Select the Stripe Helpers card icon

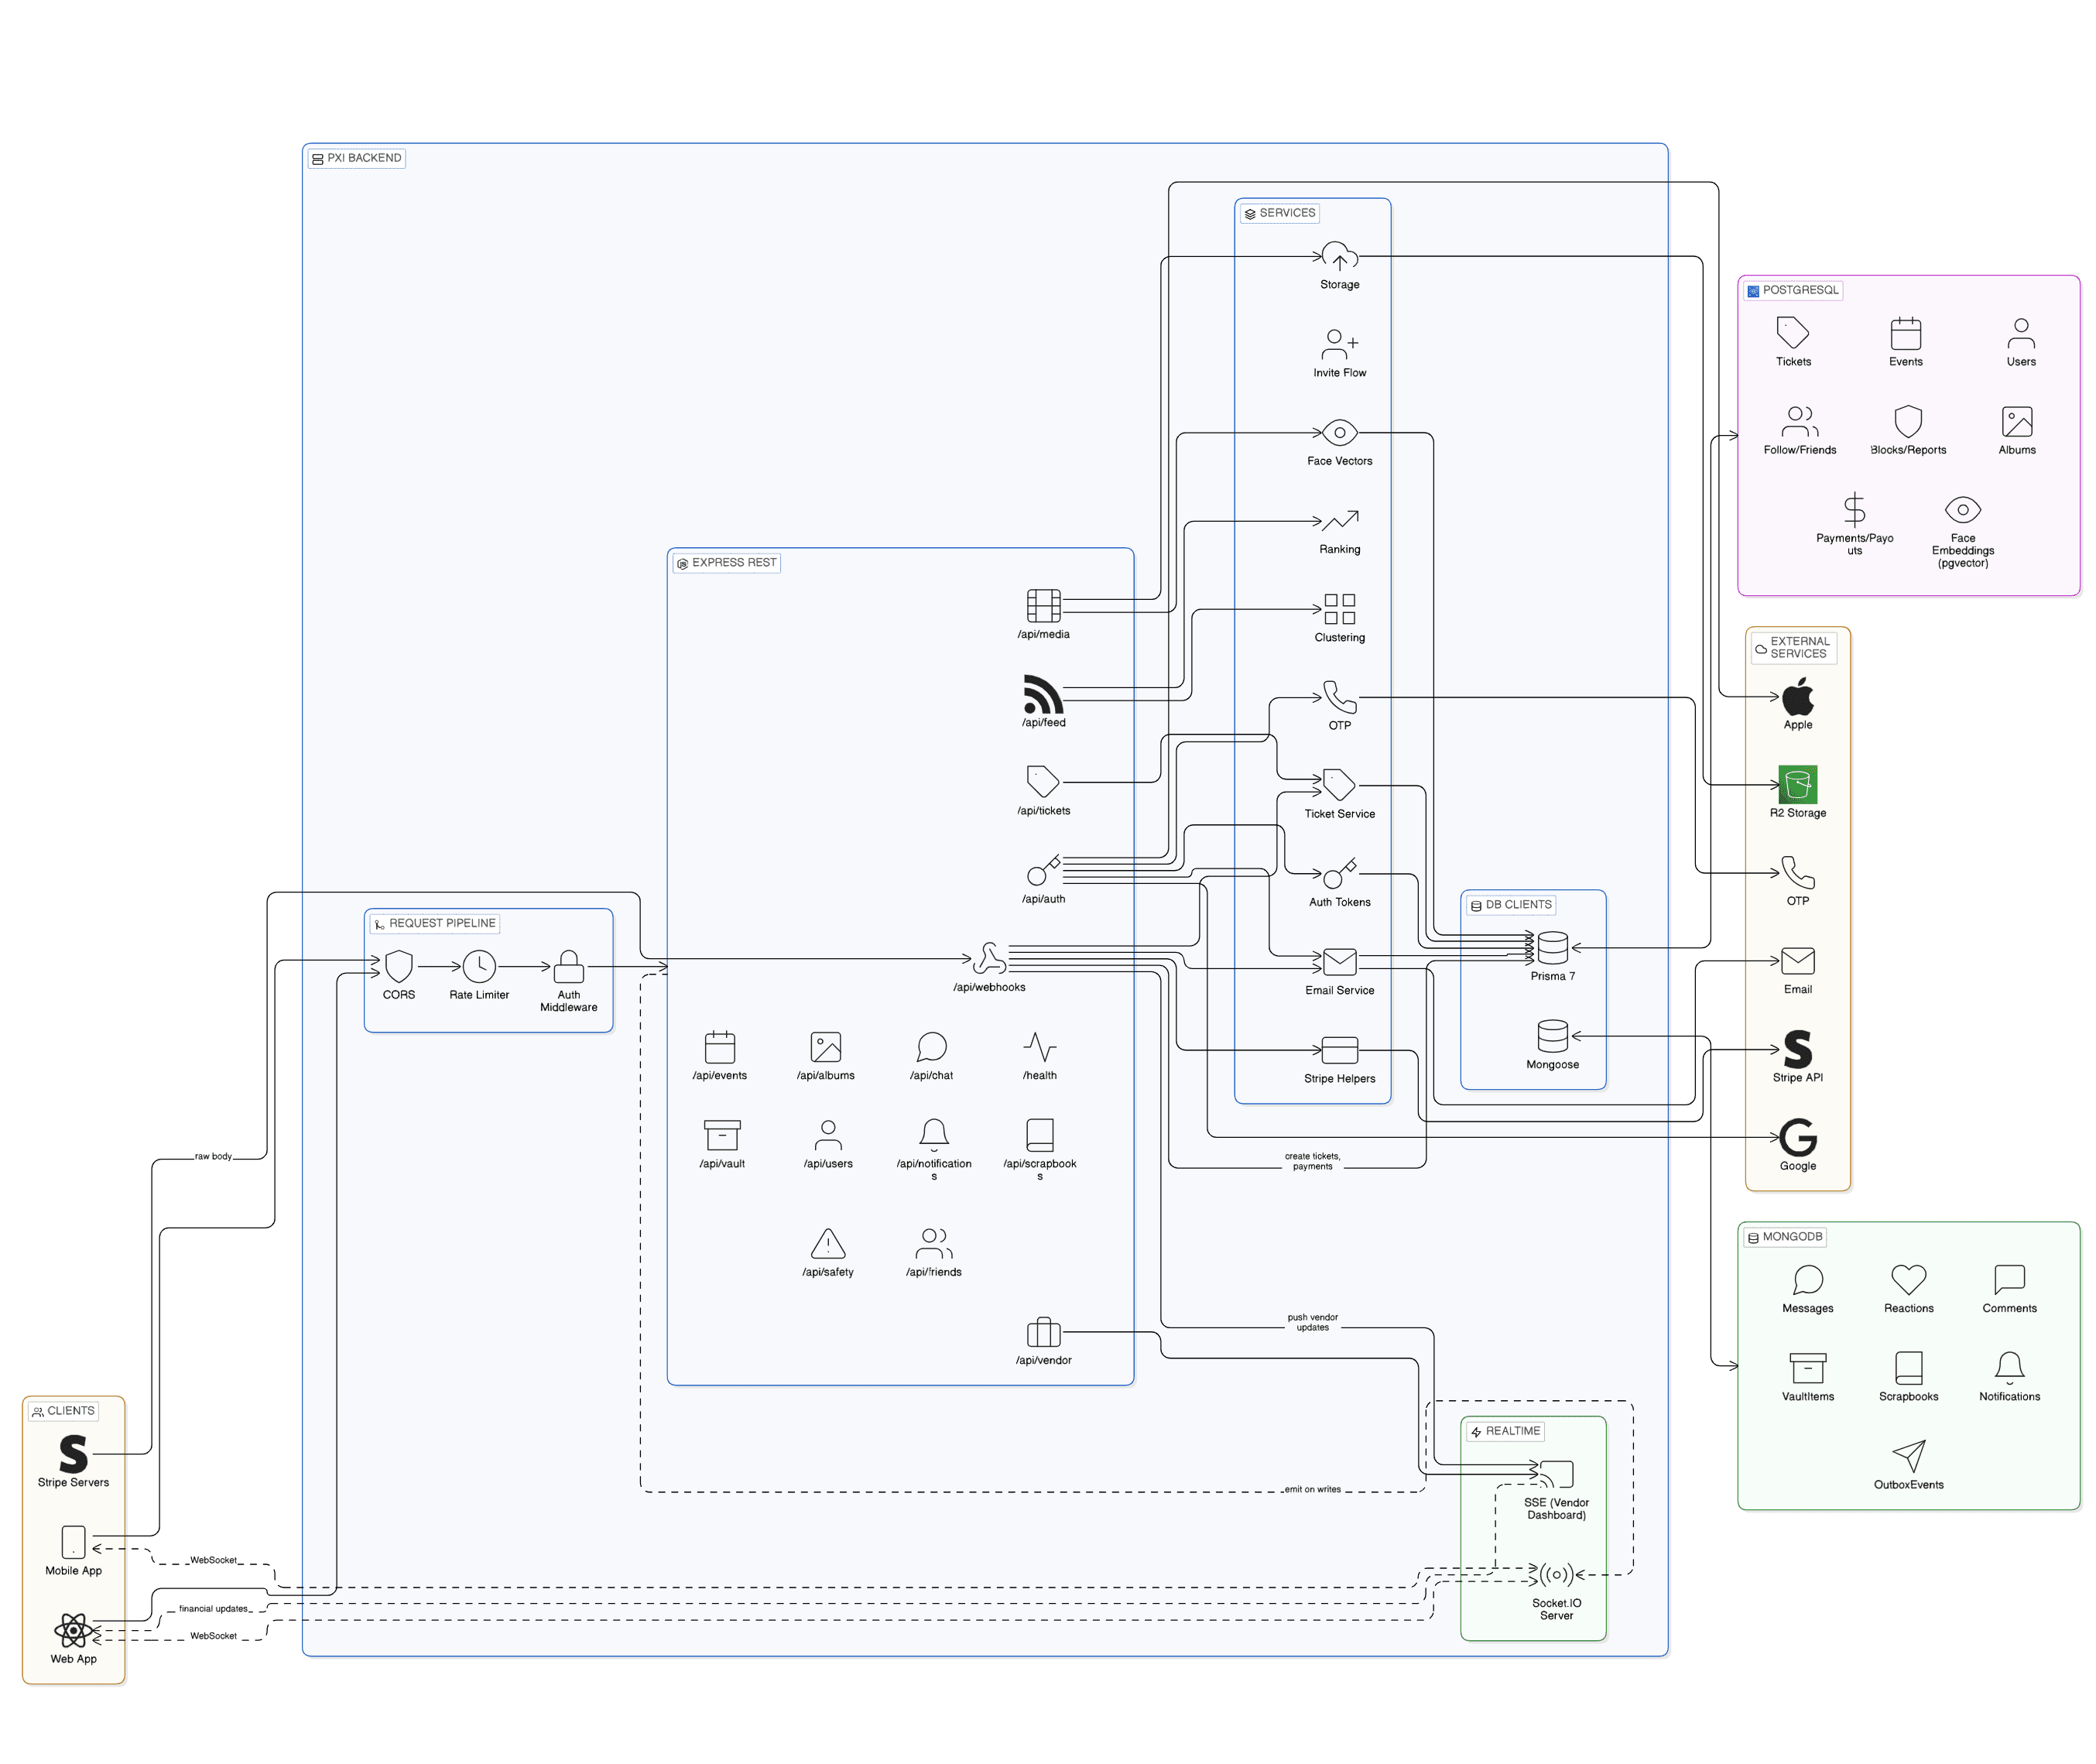click(x=1339, y=1050)
